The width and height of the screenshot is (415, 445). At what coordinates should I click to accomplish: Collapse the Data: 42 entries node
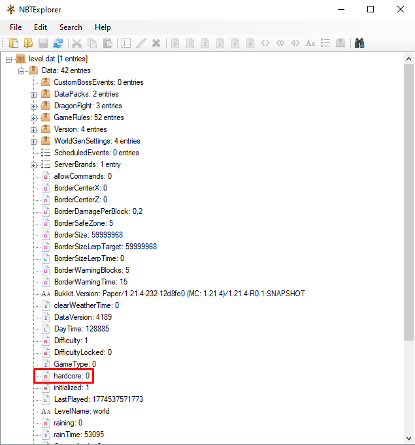click(x=21, y=70)
